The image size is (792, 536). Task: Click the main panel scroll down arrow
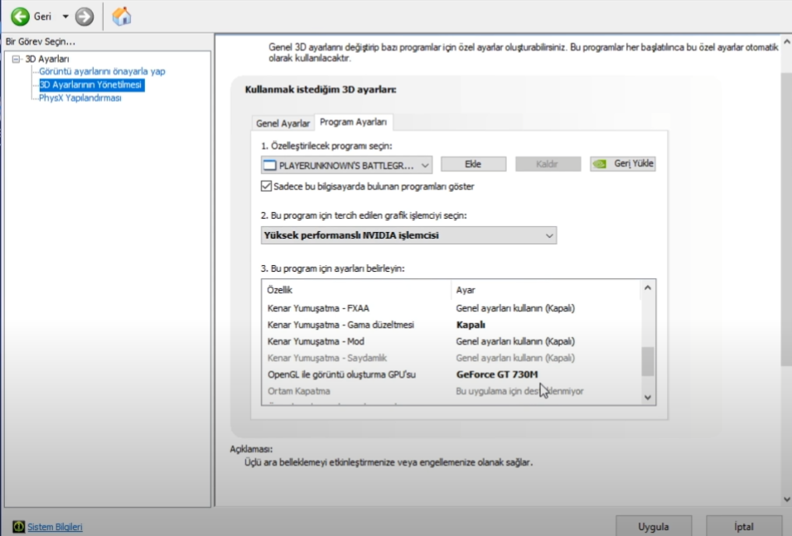pyautogui.click(x=786, y=499)
